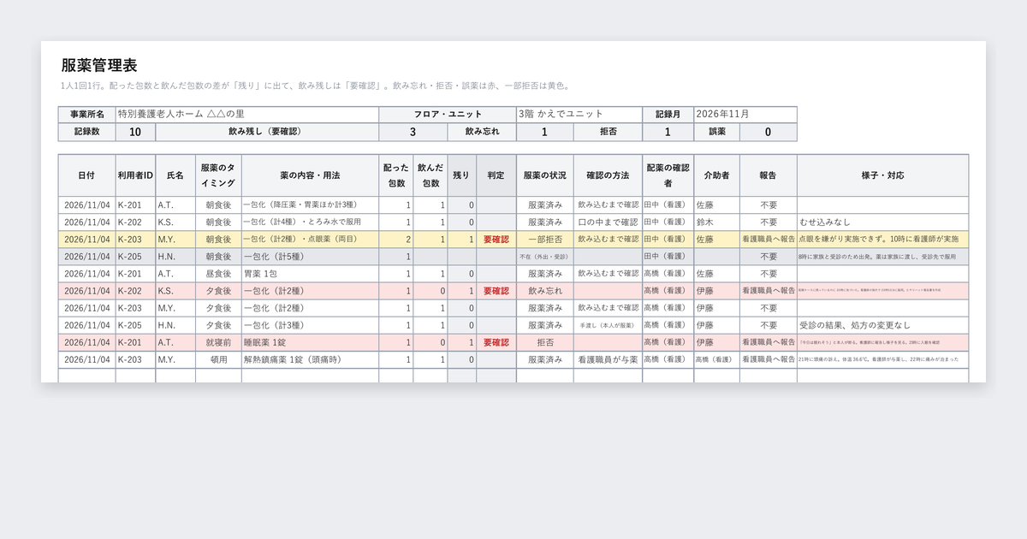
Task: Click the むせ込みなし note
Action: click(883, 222)
